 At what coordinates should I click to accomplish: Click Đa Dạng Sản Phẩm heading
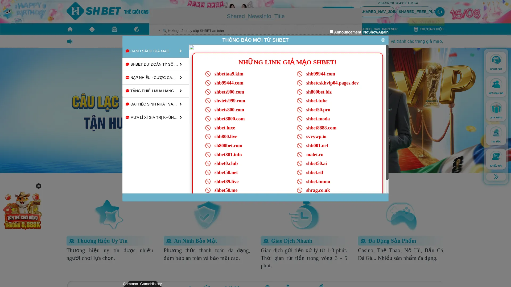click(x=392, y=241)
